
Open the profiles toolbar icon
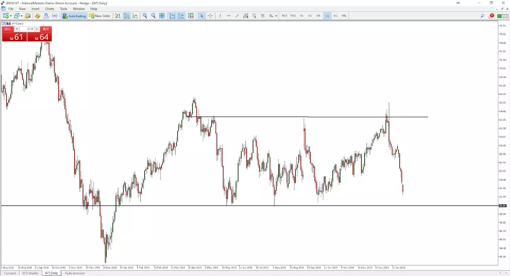(16, 16)
